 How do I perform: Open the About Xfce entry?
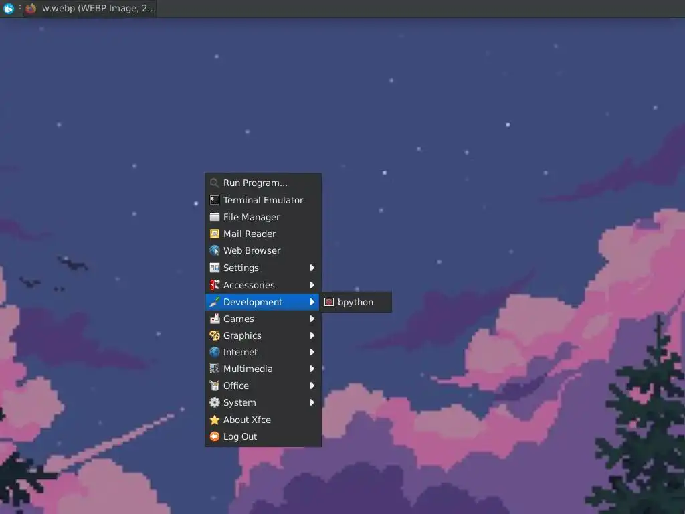(263, 420)
